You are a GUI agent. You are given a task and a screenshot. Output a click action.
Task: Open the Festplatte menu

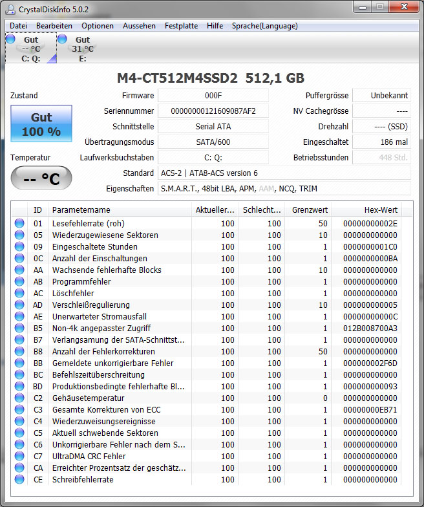pyautogui.click(x=181, y=26)
